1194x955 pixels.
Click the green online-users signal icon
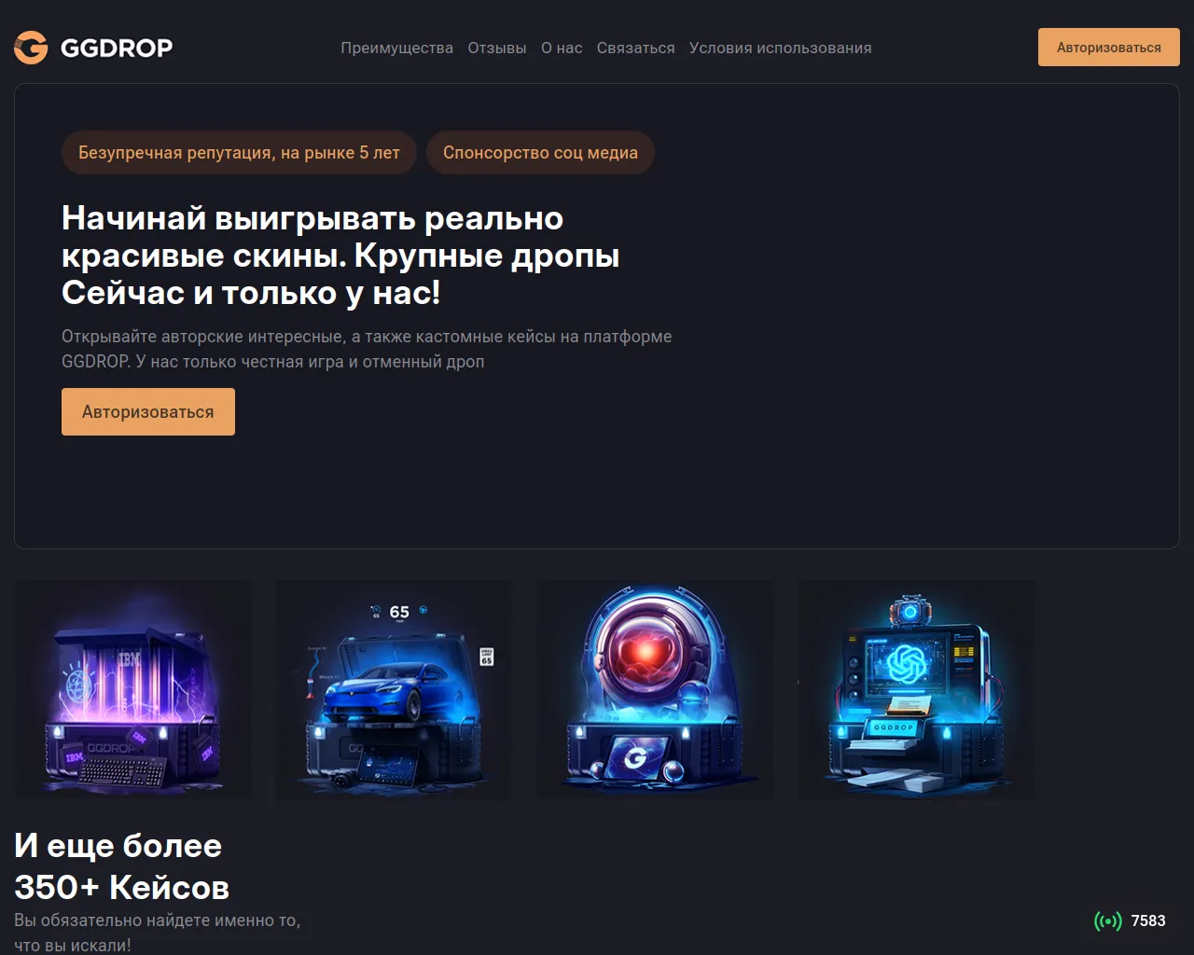tap(1107, 921)
